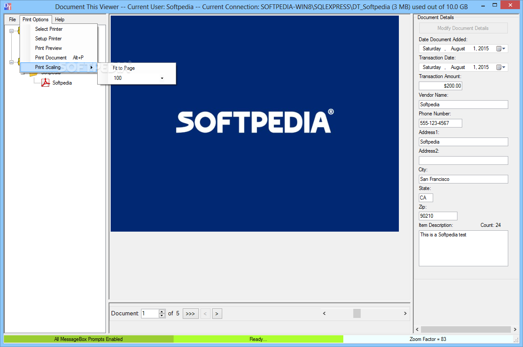Click the viewer horizontal scrollbar thumb
The image size is (523, 347).
click(x=357, y=313)
